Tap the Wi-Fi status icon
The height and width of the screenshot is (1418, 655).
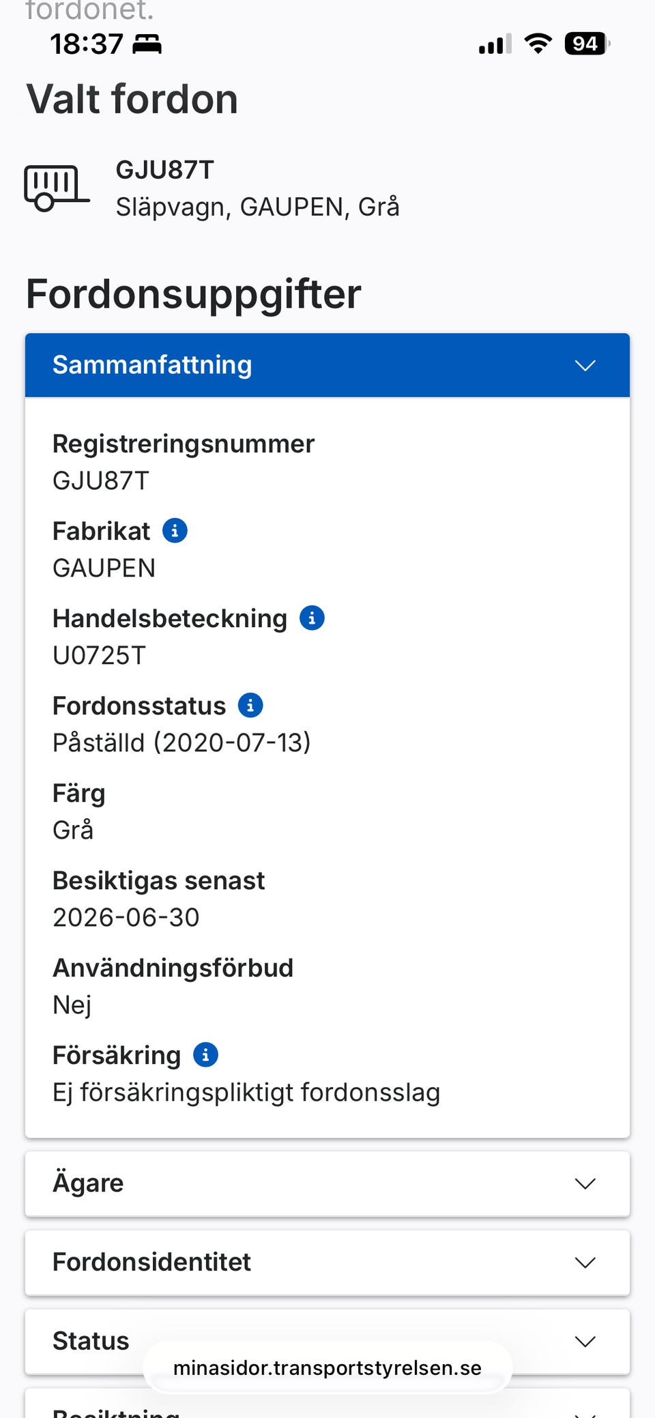(538, 44)
